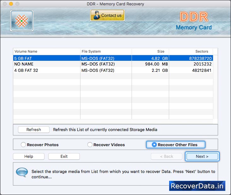The width and height of the screenshot is (231, 195).
Task: Click the DDR Memory Card brand logo
Action: (194, 21)
